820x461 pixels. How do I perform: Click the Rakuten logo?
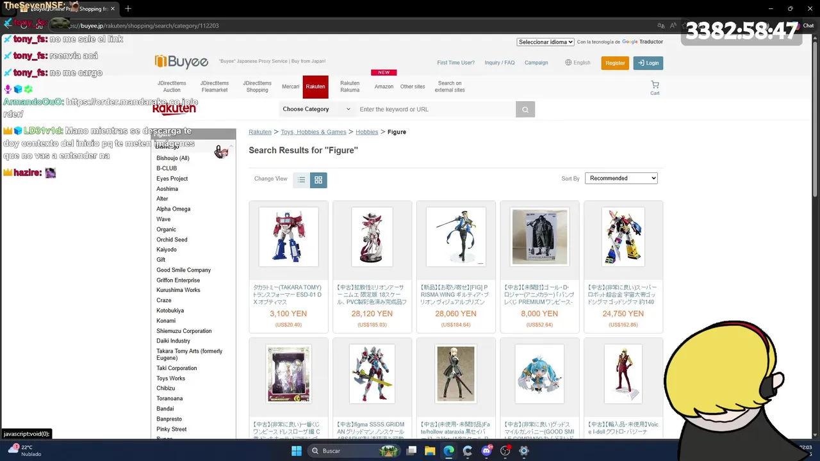click(x=174, y=109)
